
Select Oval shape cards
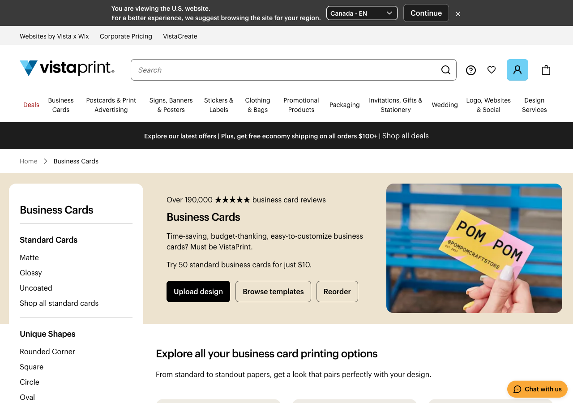27,397
